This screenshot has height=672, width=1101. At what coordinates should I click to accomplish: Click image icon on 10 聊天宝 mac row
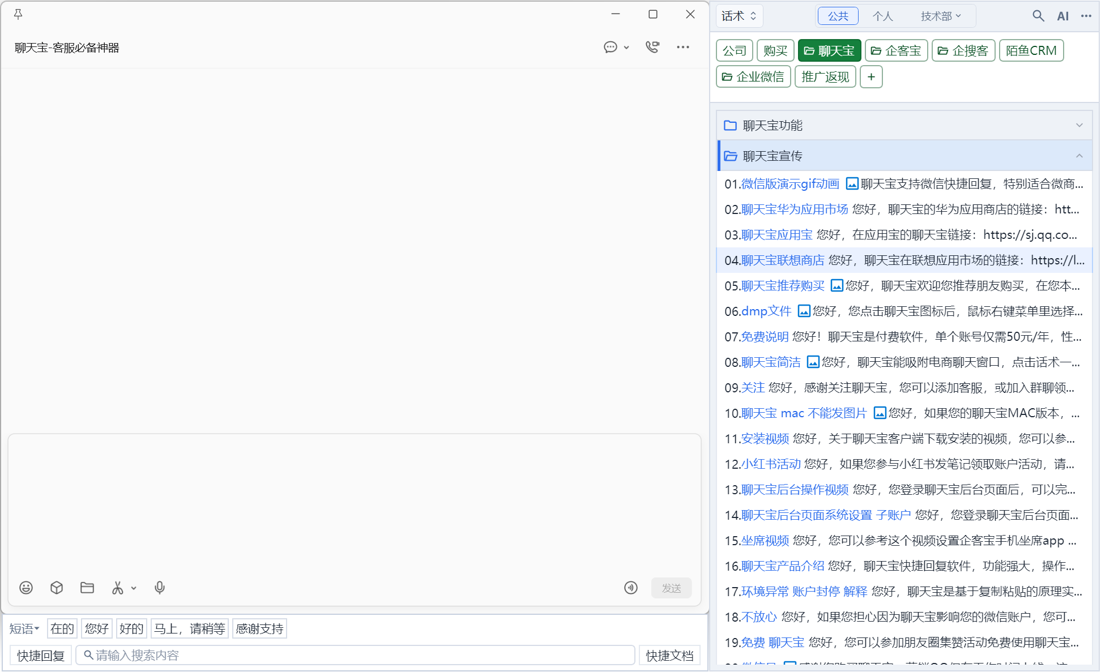(x=880, y=413)
